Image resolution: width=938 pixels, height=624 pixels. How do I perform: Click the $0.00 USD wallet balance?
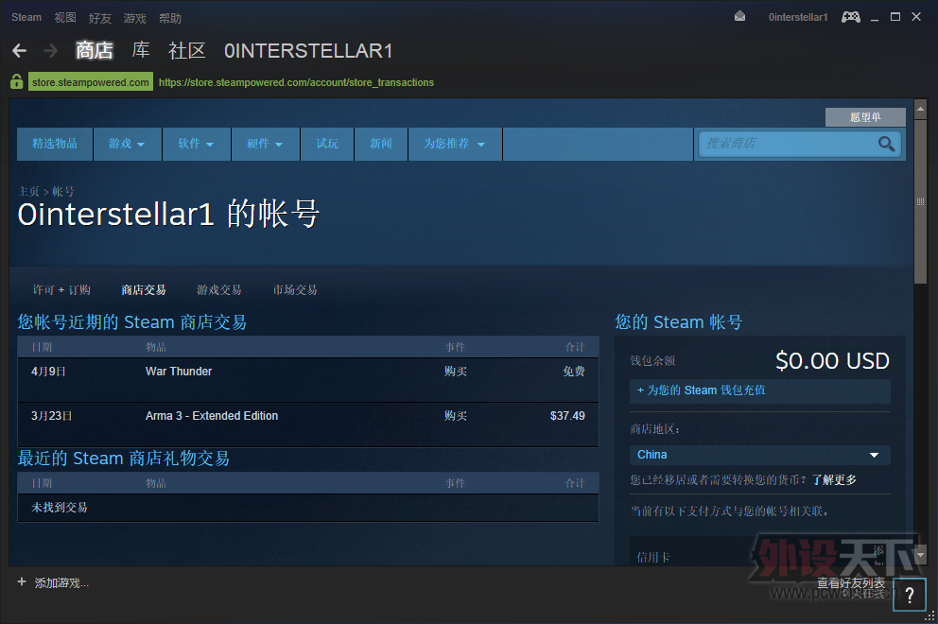[832, 361]
